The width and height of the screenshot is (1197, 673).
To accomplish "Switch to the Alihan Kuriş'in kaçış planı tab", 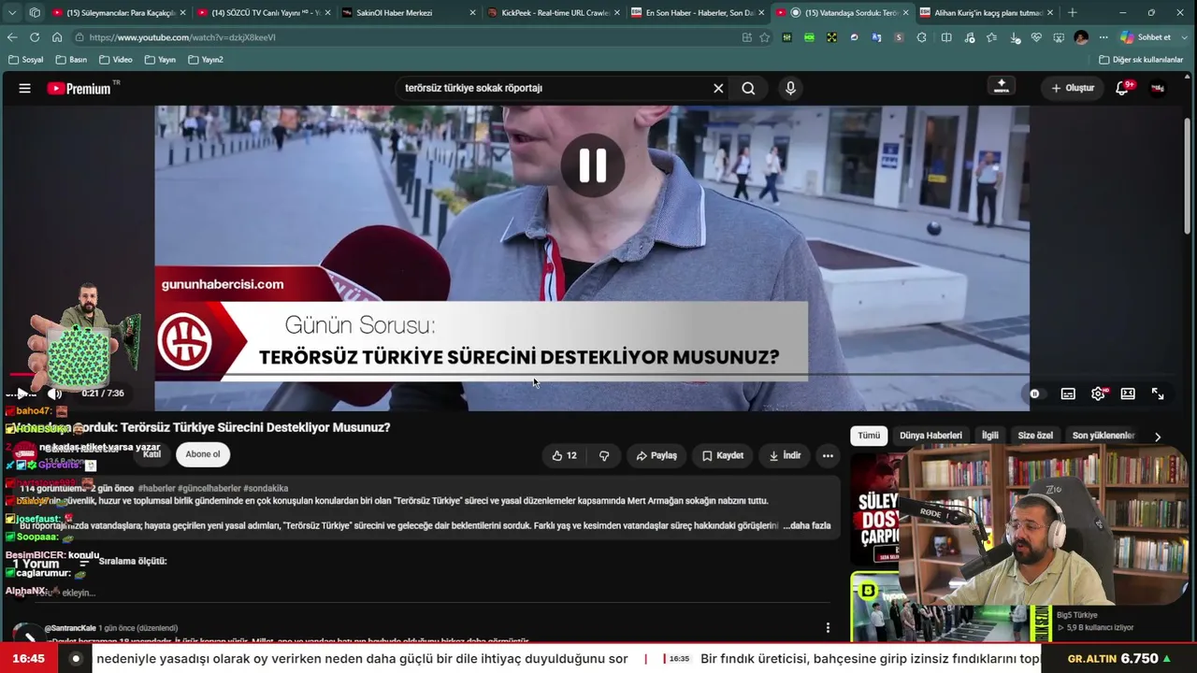I will tap(986, 13).
